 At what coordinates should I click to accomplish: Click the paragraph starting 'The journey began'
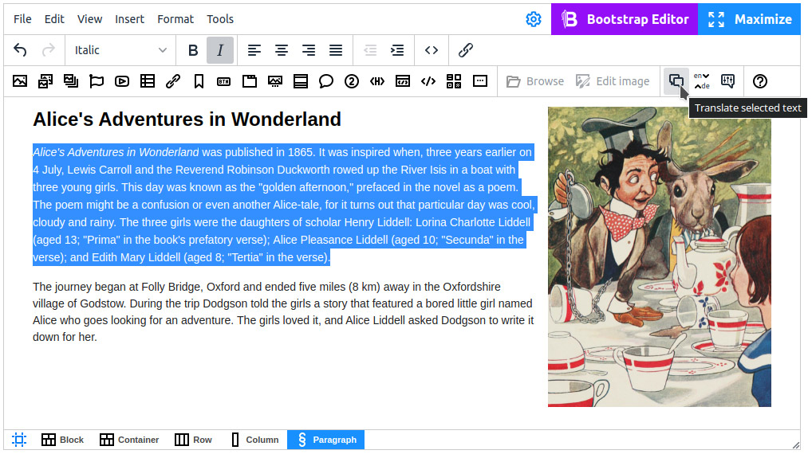coord(283,311)
